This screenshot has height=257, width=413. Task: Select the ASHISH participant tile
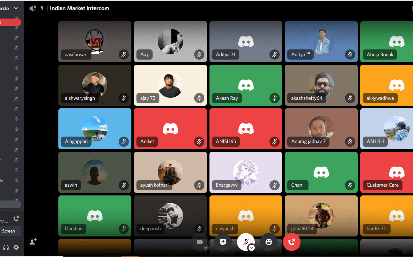pyautogui.click(x=387, y=129)
